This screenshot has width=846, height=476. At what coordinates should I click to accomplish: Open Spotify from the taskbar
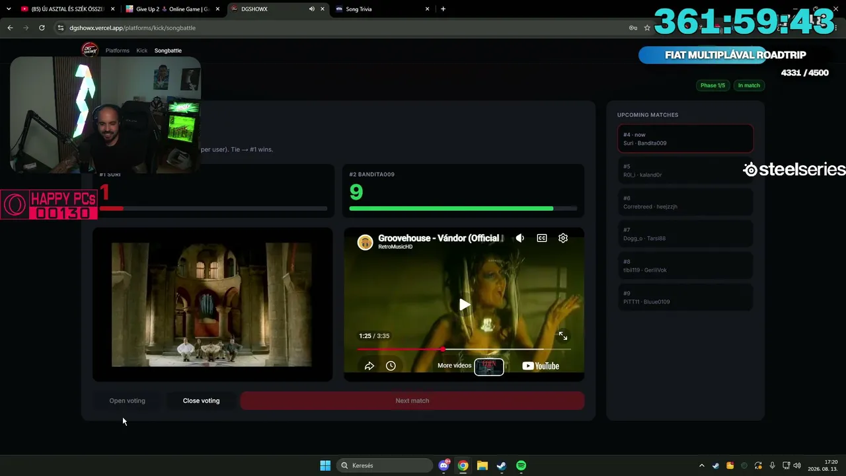pos(521,465)
